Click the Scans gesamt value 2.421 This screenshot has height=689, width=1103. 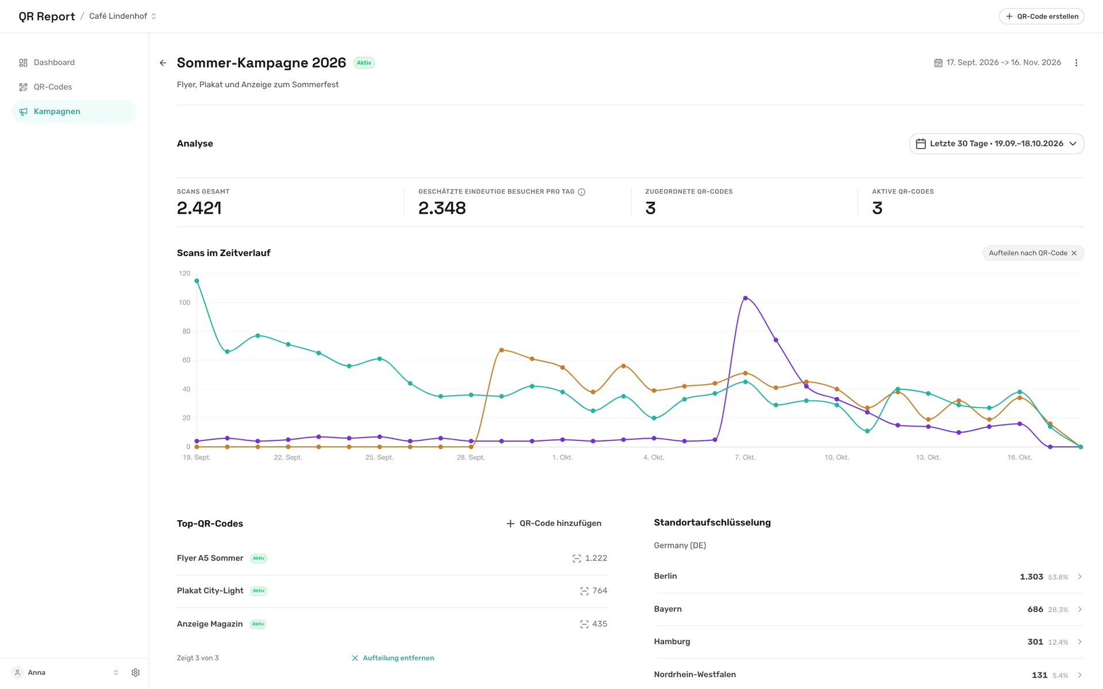coord(199,208)
